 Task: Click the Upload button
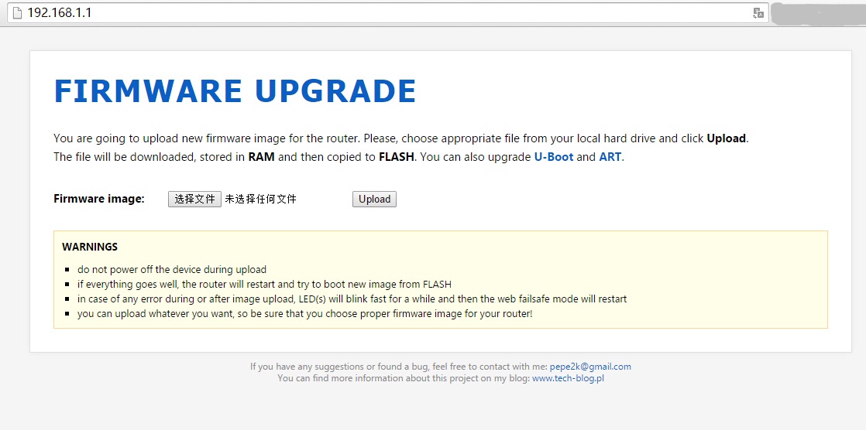click(374, 199)
